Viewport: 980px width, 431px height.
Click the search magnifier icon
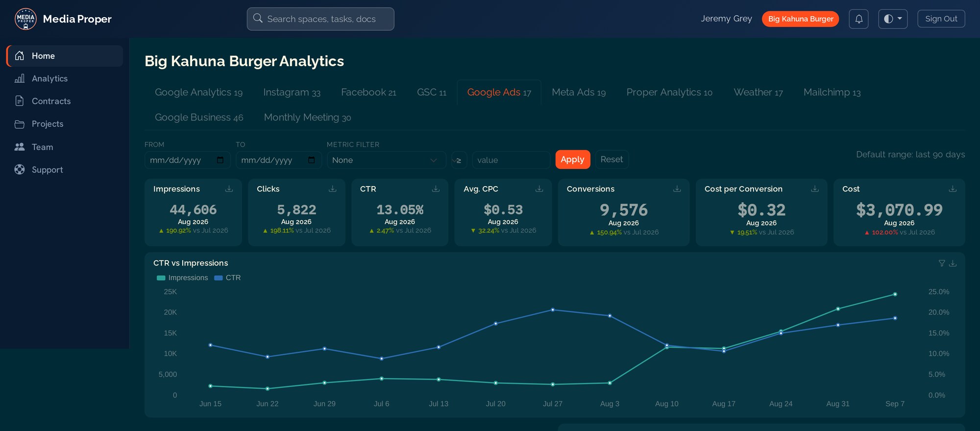258,19
